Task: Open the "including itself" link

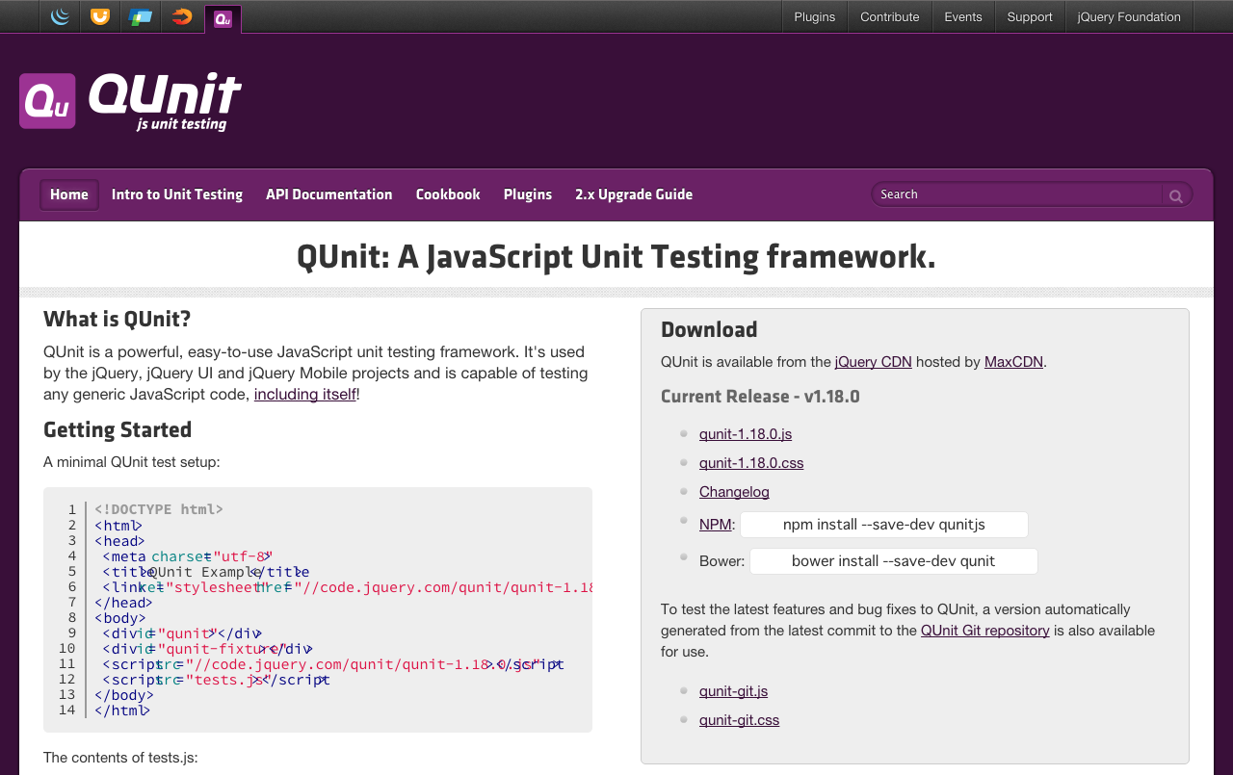Action: pyautogui.click(x=305, y=394)
